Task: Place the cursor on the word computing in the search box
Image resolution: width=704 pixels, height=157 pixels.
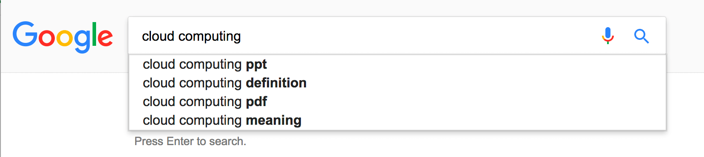Action: tap(210, 37)
